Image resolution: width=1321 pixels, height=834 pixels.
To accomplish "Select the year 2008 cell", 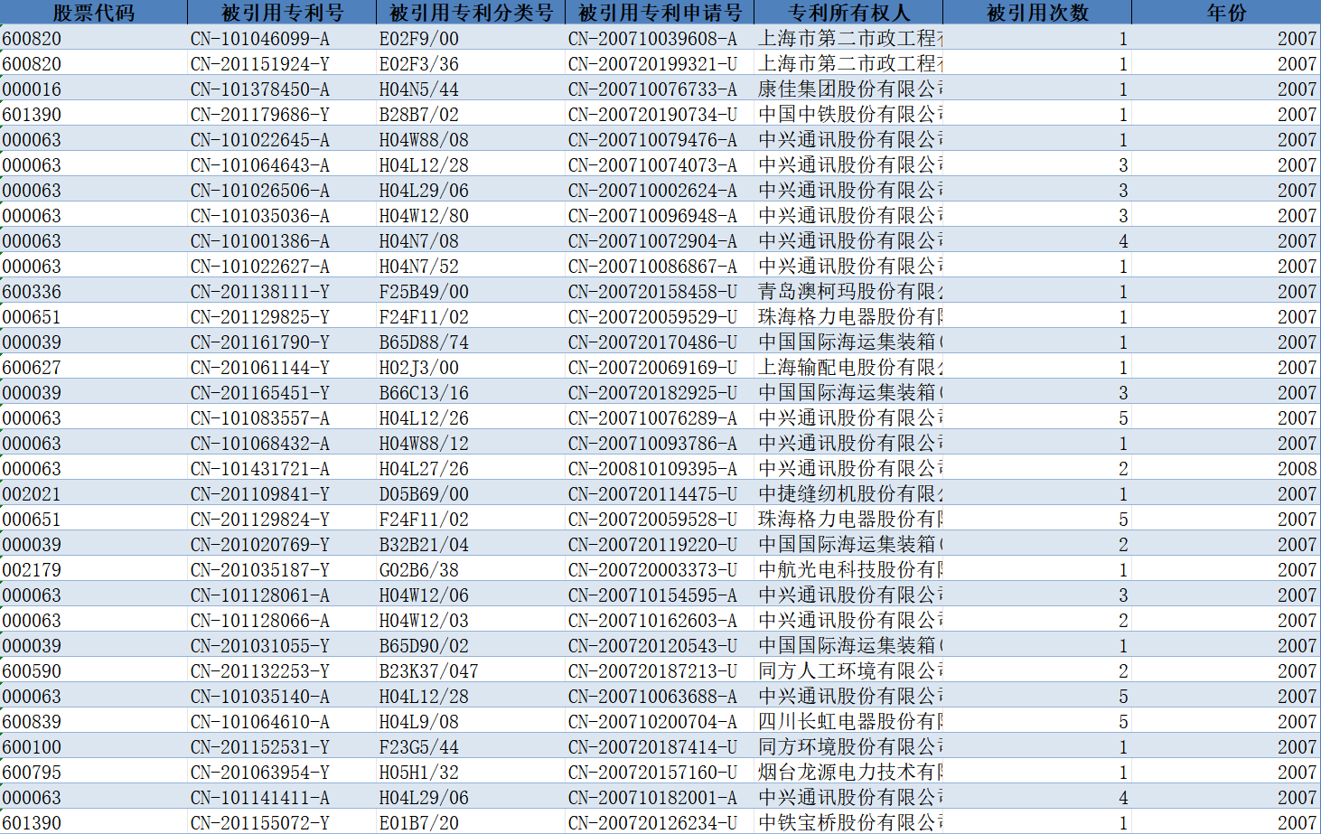I will click(1226, 469).
